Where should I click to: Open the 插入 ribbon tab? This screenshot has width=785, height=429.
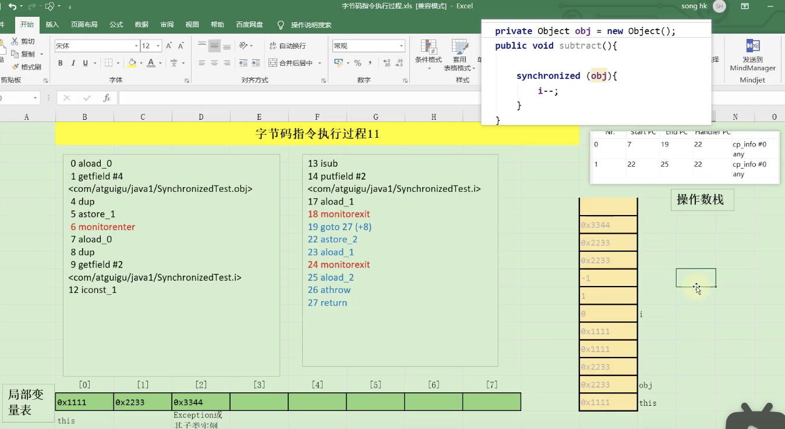(x=52, y=25)
